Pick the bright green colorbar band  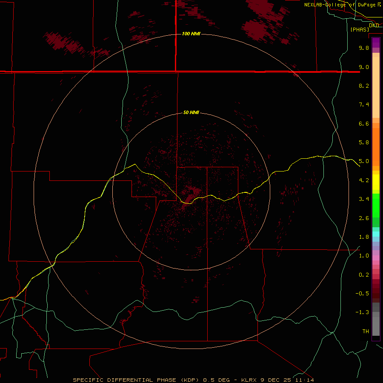[376, 206]
